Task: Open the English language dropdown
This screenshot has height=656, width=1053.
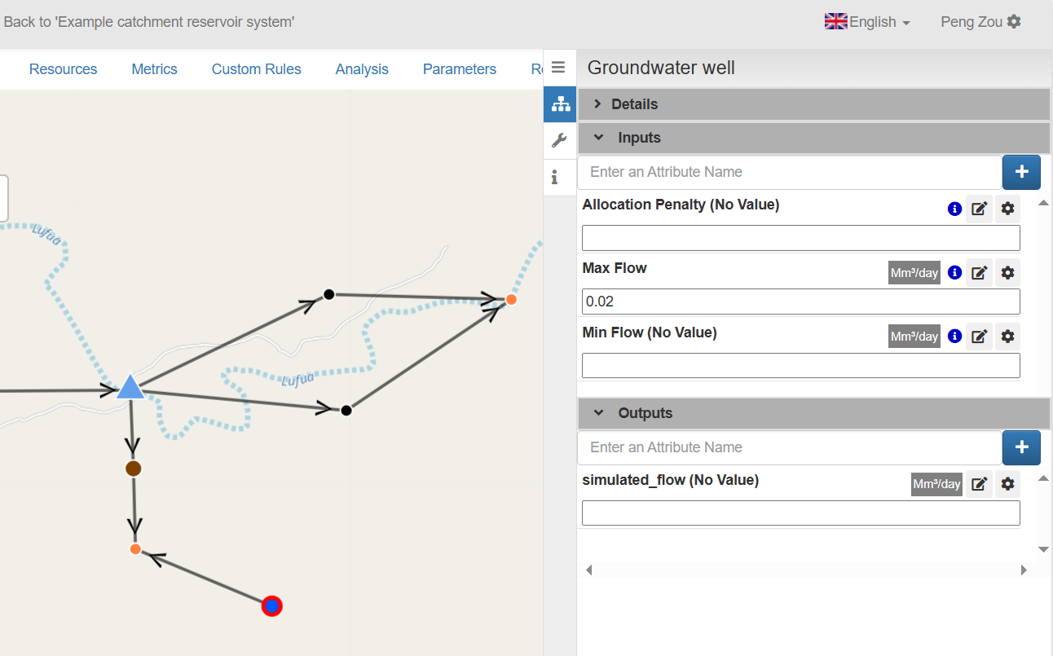Action: tap(867, 22)
